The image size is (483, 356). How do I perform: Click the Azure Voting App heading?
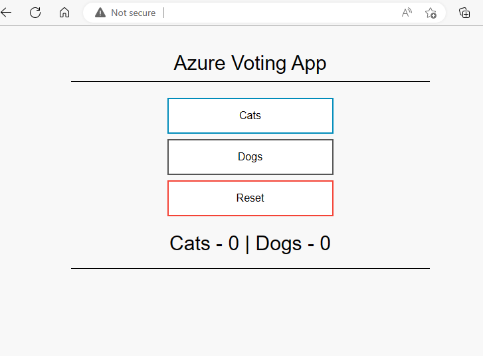(250, 63)
